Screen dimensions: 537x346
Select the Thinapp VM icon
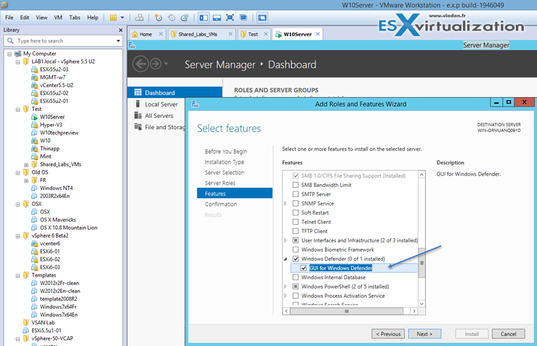[x=34, y=148]
